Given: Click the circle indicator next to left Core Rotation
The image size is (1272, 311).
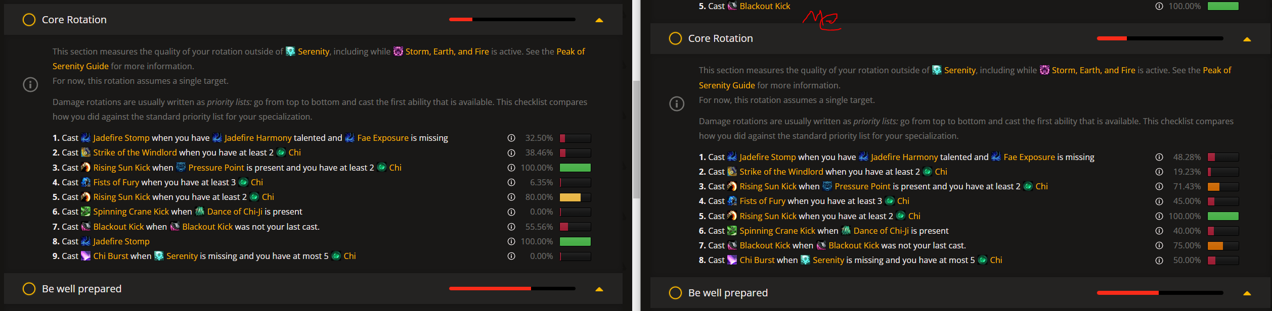Looking at the screenshot, I should (x=28, y=19).
